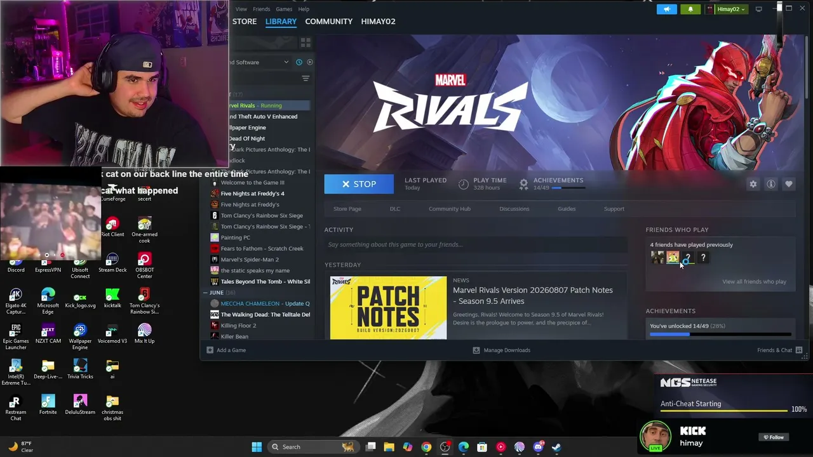The width and height of the screenshot is (813, 457).
Task: Open Steam announcements megaphone button
Action: coord(667,9)
